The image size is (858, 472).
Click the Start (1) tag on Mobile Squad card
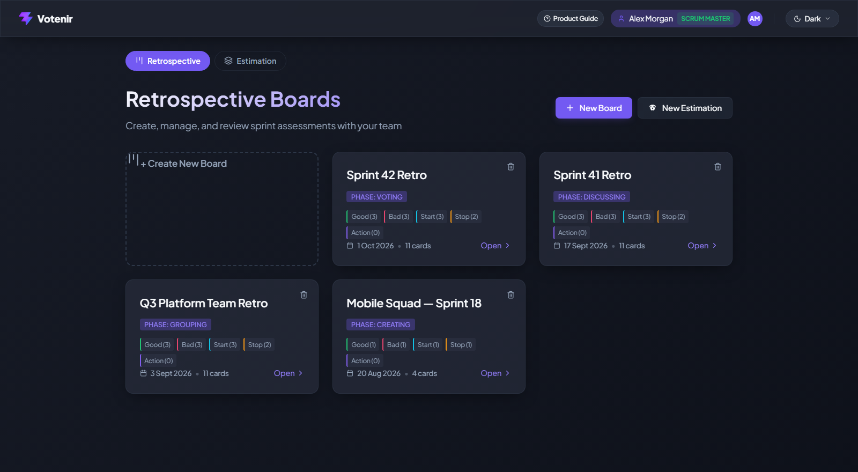point(427,345)
